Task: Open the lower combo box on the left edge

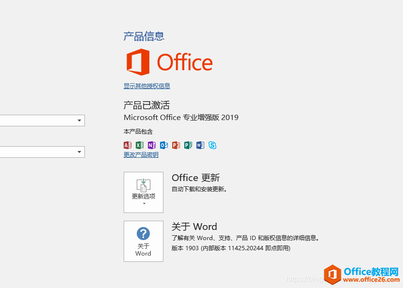Action: 80,152
